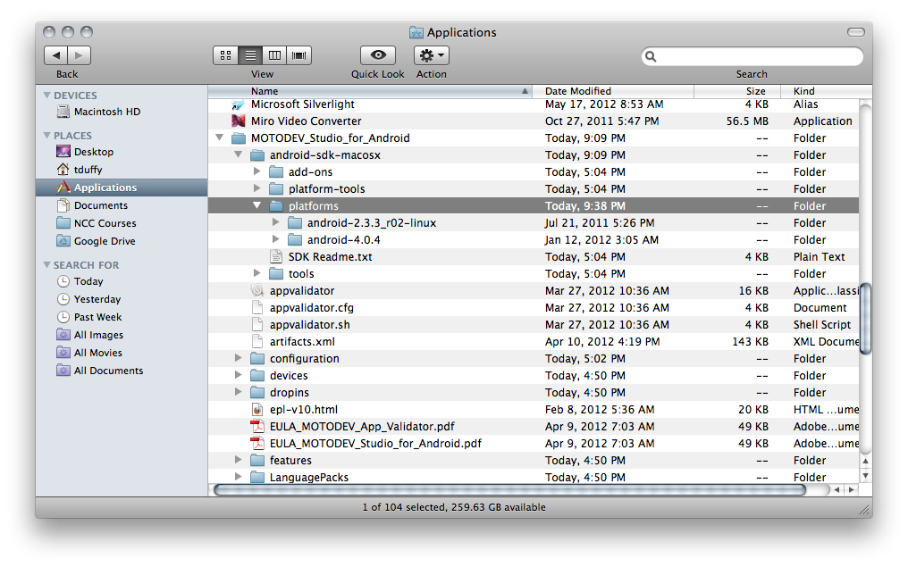Click the search magnifier icon
This screenshot has width=908, height=567.
coord(651,56)
